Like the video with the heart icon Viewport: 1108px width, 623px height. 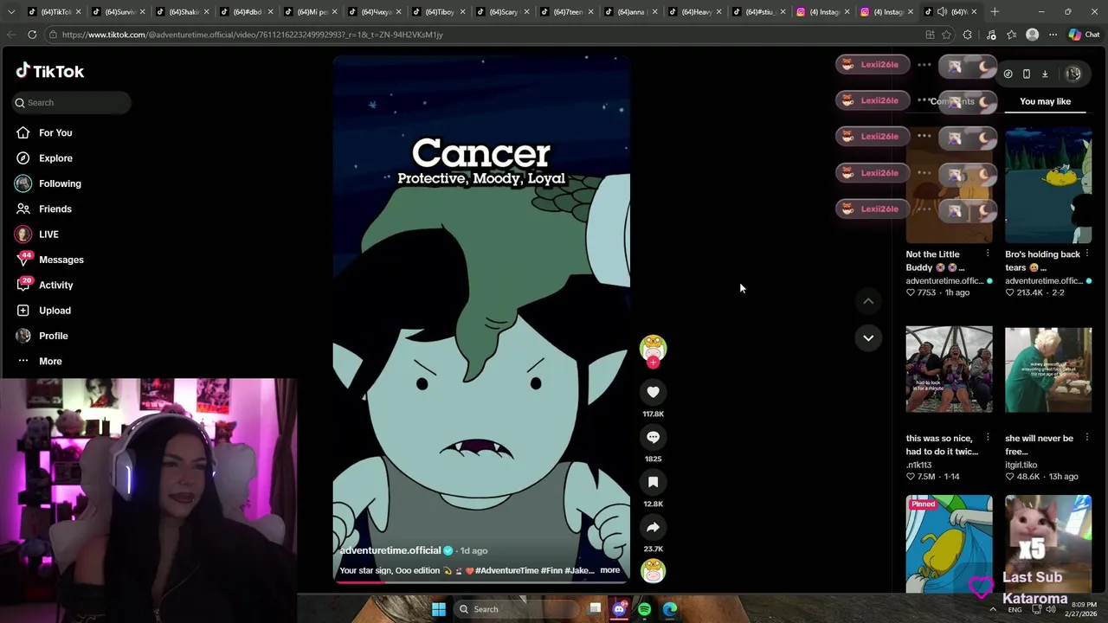(653, 392)
